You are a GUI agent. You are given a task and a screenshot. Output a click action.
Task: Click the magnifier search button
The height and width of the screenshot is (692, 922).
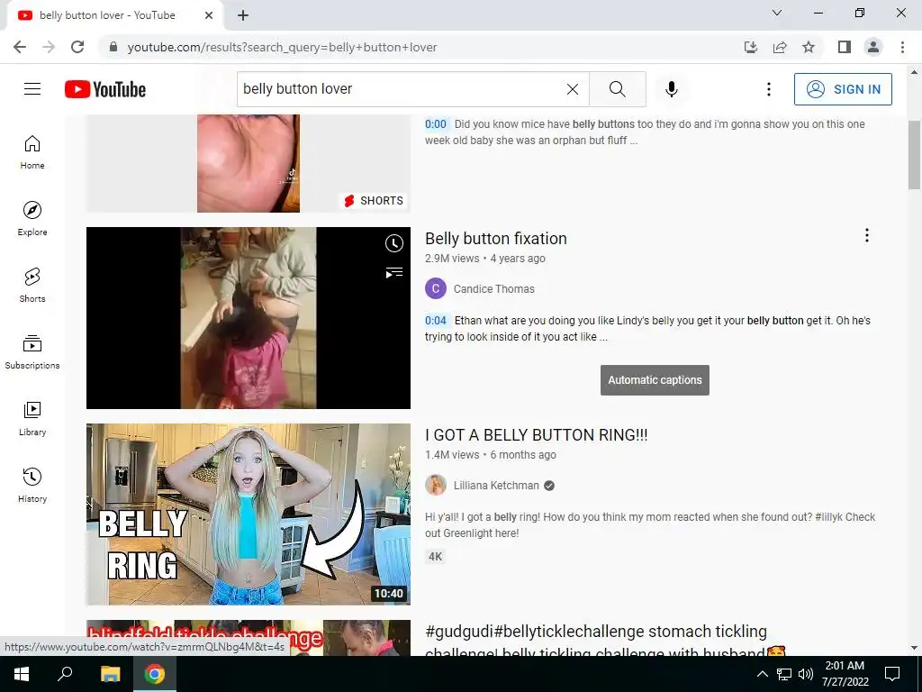(618, 89)
